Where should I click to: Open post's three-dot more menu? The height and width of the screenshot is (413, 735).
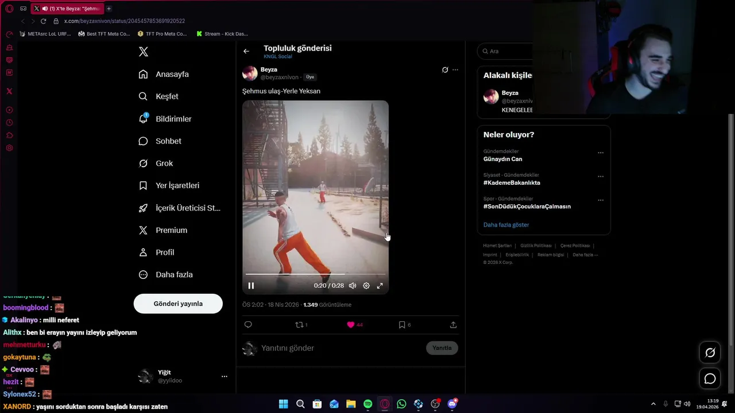(455, 70)
